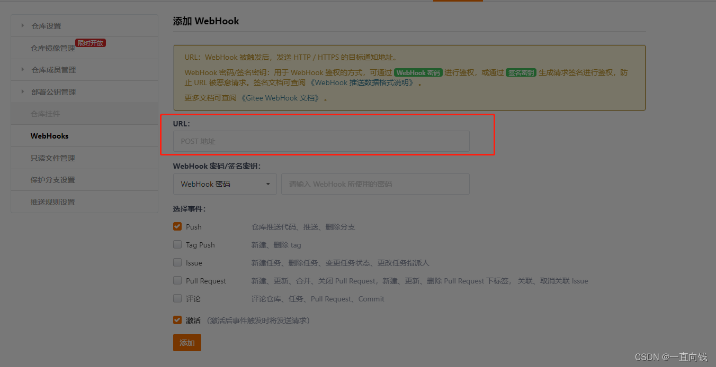Uncheck the Push event checkbox
The height and width of the screenshot is (367, 716).
[177, 226]
